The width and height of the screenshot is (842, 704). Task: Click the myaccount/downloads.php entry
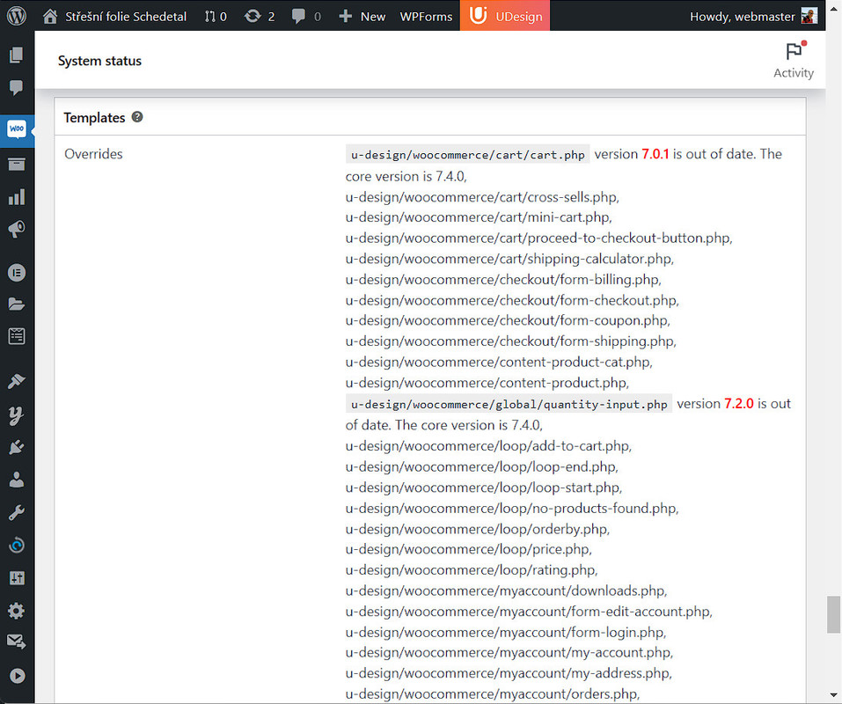506,590
